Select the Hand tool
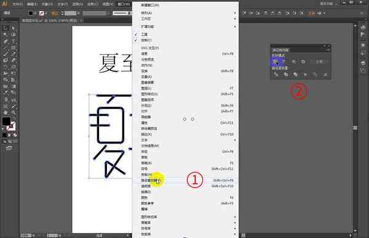This screenshot has height=238, width=369. (x=6, y=112)
